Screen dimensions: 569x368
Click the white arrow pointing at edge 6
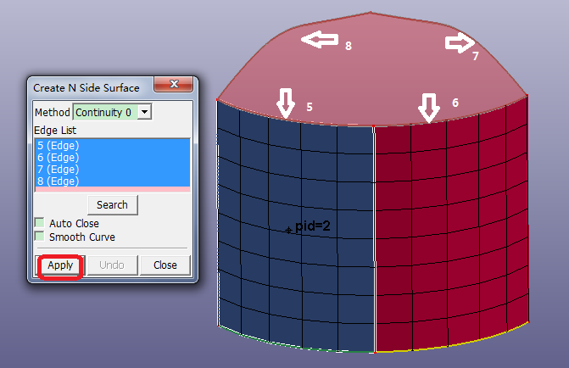(x=429, y=107)
